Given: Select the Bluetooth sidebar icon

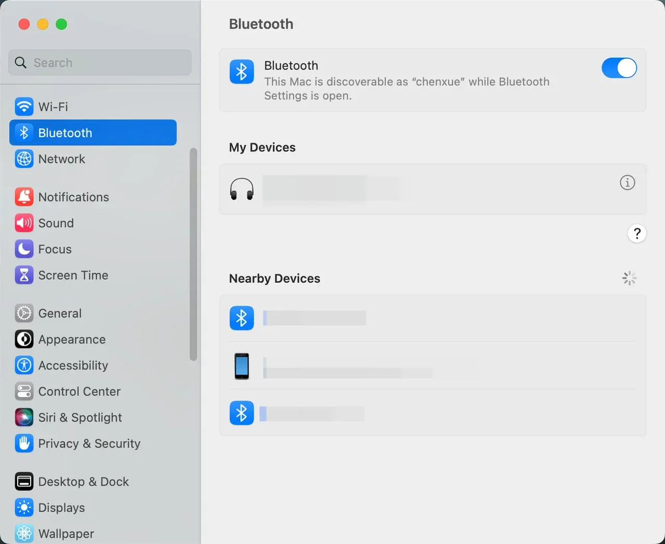Looking at the screenshot, I should [x=24, y=132].
